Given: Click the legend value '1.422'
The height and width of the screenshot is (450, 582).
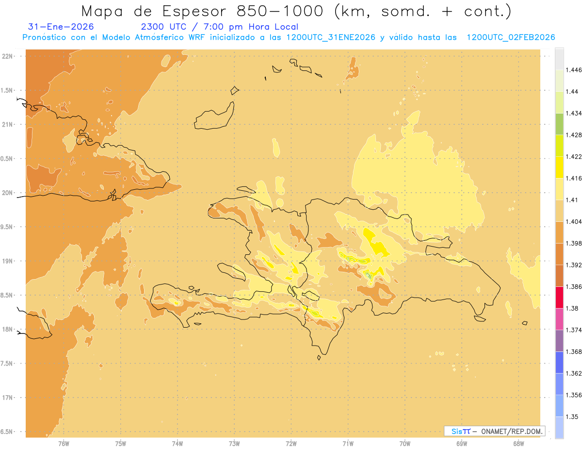Looking at the screenshot, I should pyautogui.click(x=575, y=156).
